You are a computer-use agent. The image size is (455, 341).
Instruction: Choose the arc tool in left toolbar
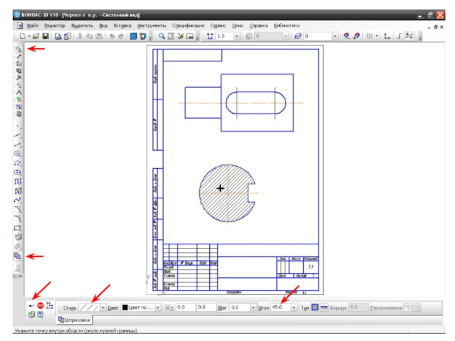[x=18, y=163]
